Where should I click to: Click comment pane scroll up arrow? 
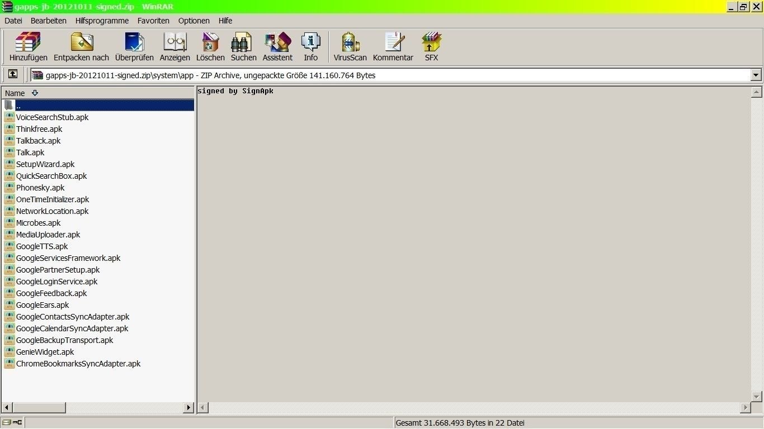757,93
